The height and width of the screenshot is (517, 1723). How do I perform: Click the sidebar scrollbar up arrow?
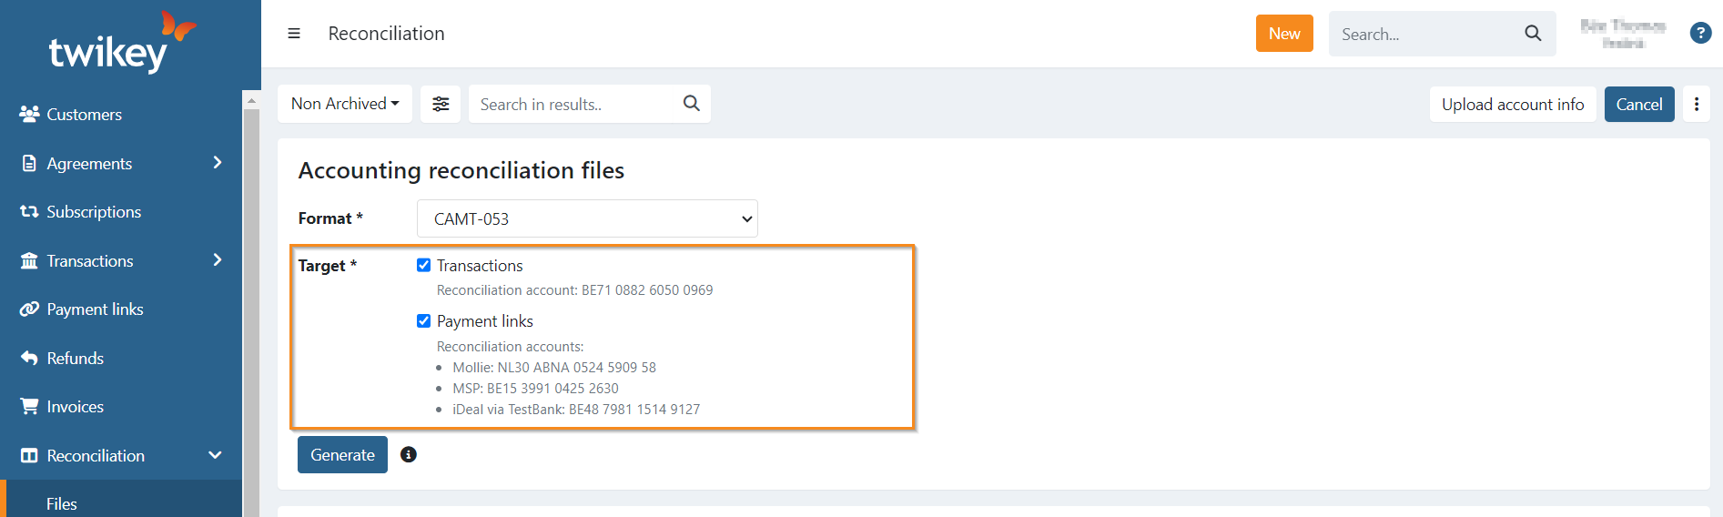point(251,100)
